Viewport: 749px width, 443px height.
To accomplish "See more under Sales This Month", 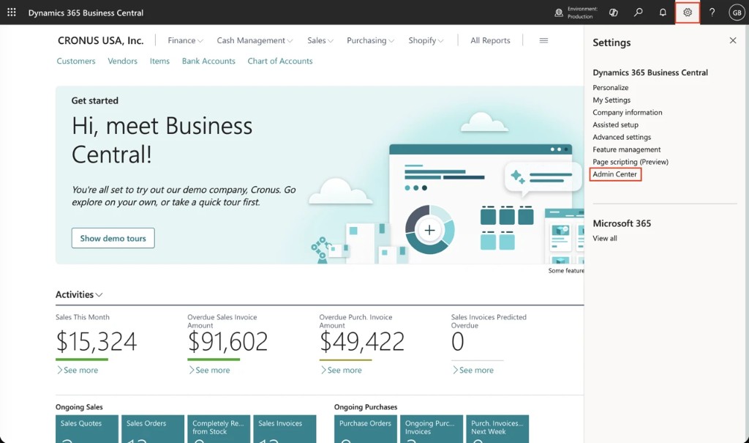I will pyautogui.click(x=78, y=371).
